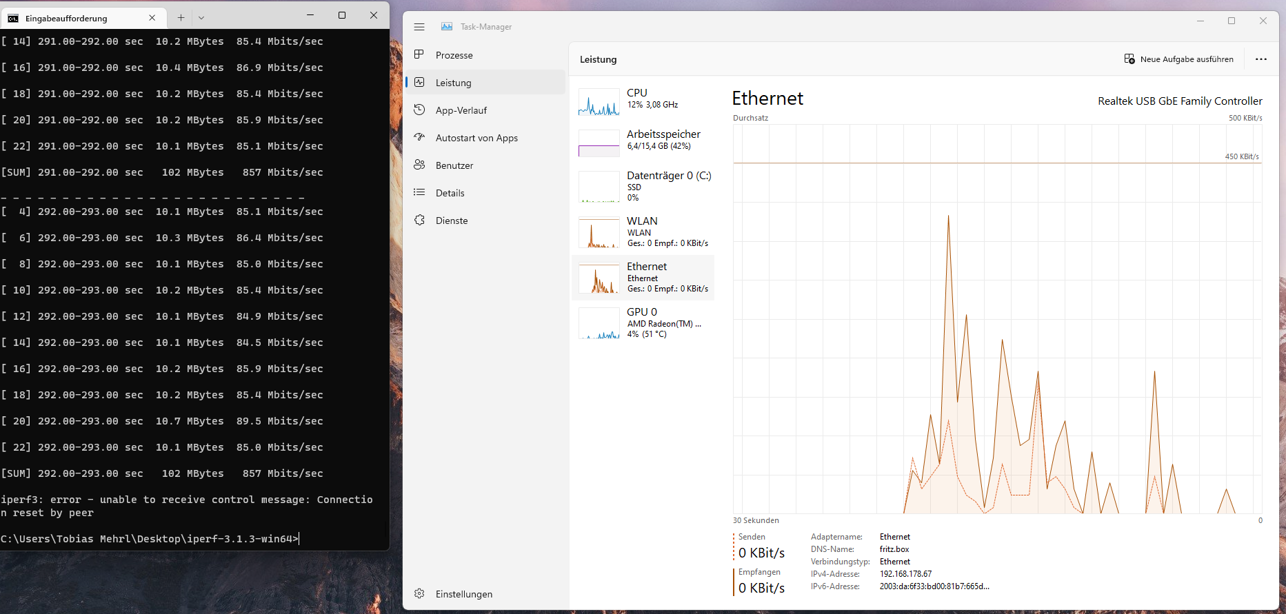The height and width of the screenshot is (614, 1286).
Task: Select the GPU 0 entry label
Action: pos(642,311)
